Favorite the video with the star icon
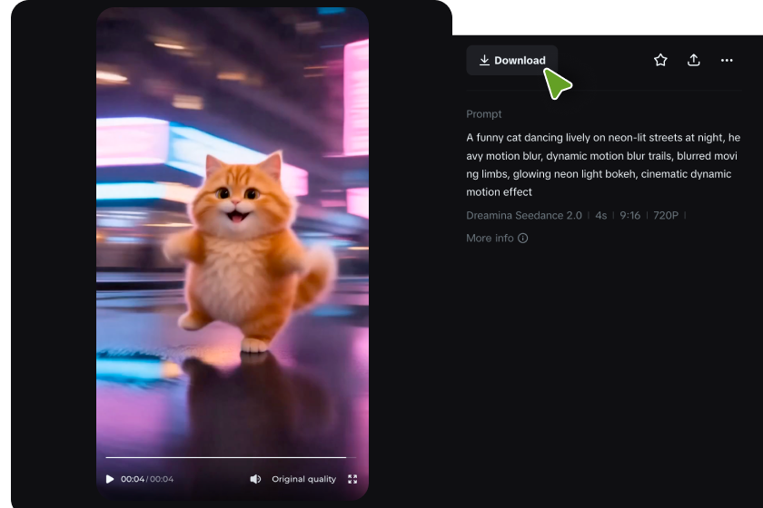 pyautogui.click(x=660, y=60)
